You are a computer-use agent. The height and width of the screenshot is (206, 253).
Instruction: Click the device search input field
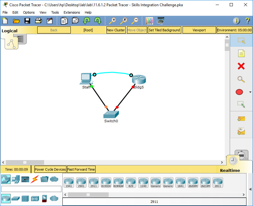click(31, 189)
